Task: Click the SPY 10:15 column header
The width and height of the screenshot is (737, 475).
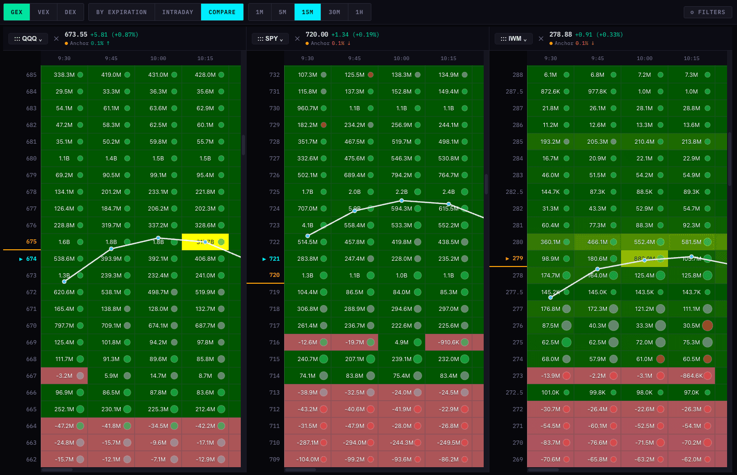Action: (x=449, y=59)
